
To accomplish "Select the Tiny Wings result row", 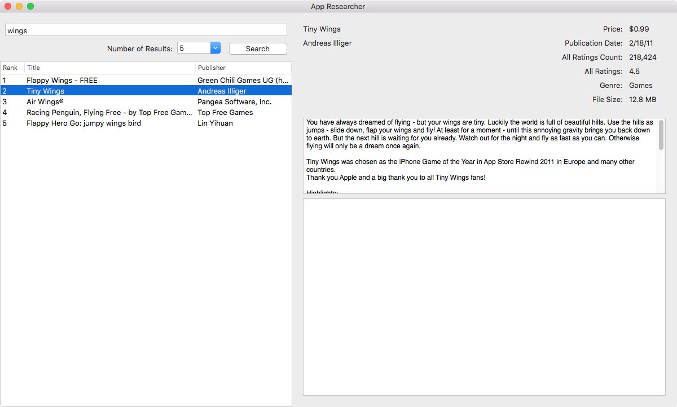I will (45, 91).
